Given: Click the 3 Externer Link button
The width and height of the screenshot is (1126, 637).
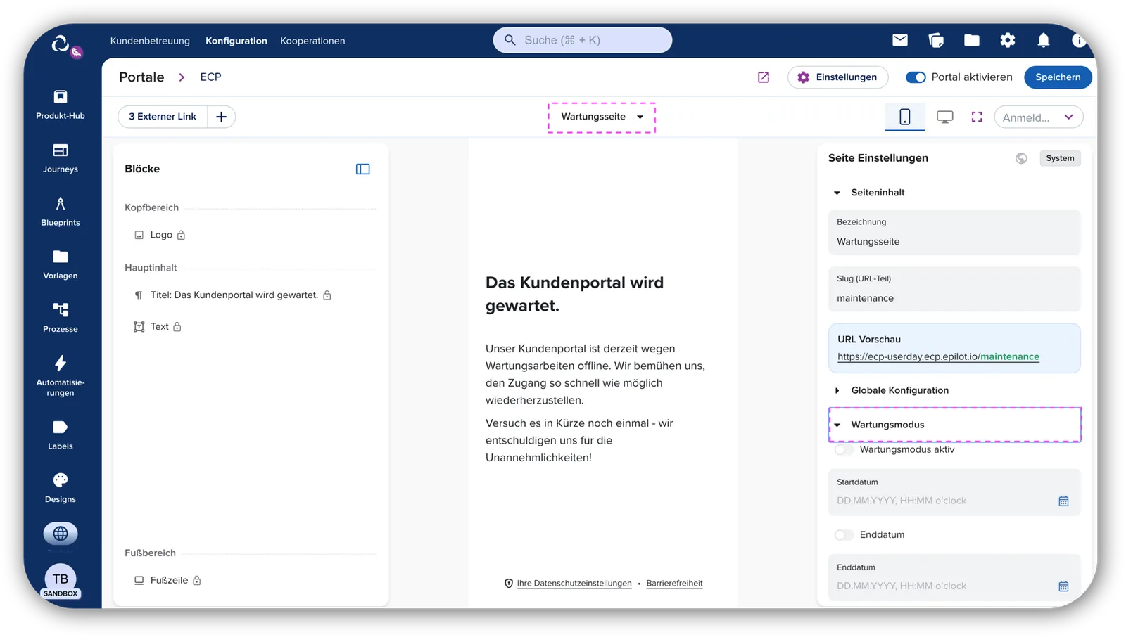Looking at the screenshot, I should [x=163, y=117].
